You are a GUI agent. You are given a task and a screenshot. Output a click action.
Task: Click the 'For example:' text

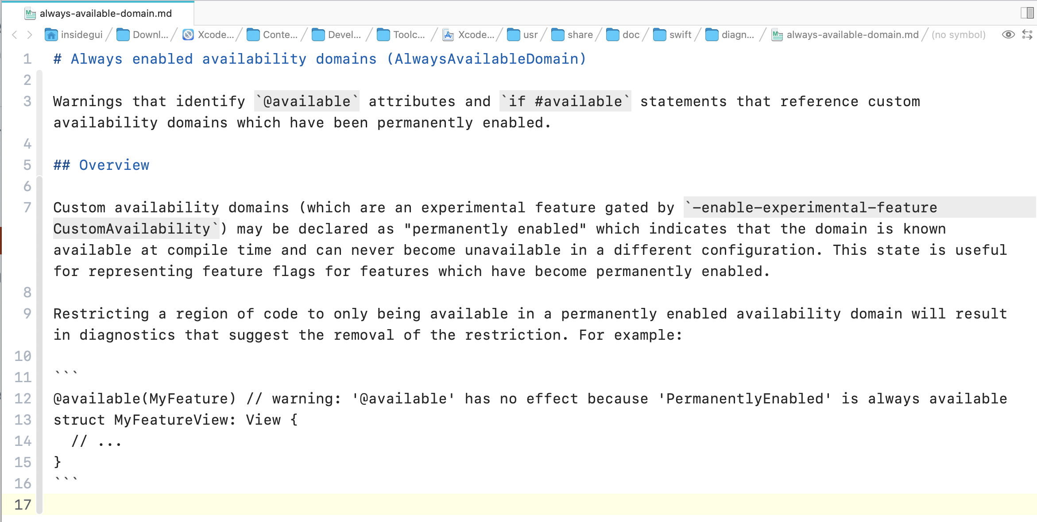pos(631,335)
